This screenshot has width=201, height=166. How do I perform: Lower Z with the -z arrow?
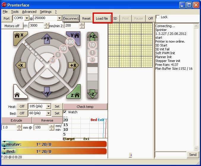click(x=92, y=94)
